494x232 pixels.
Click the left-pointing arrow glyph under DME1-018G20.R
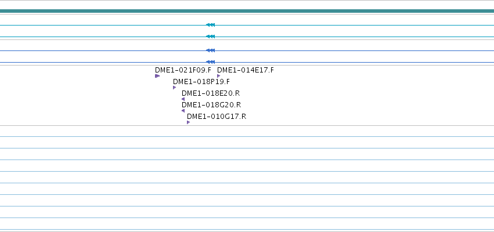pyautogui.click(x=183, y=111)
